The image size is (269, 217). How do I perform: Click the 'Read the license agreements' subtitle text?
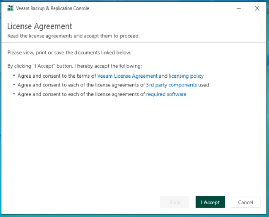pyautogui.click(x=73, y=36)
